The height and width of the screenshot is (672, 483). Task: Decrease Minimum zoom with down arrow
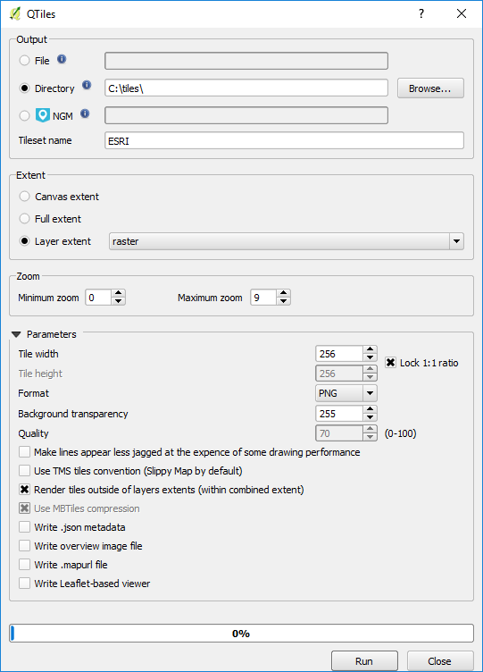[118, 301]
